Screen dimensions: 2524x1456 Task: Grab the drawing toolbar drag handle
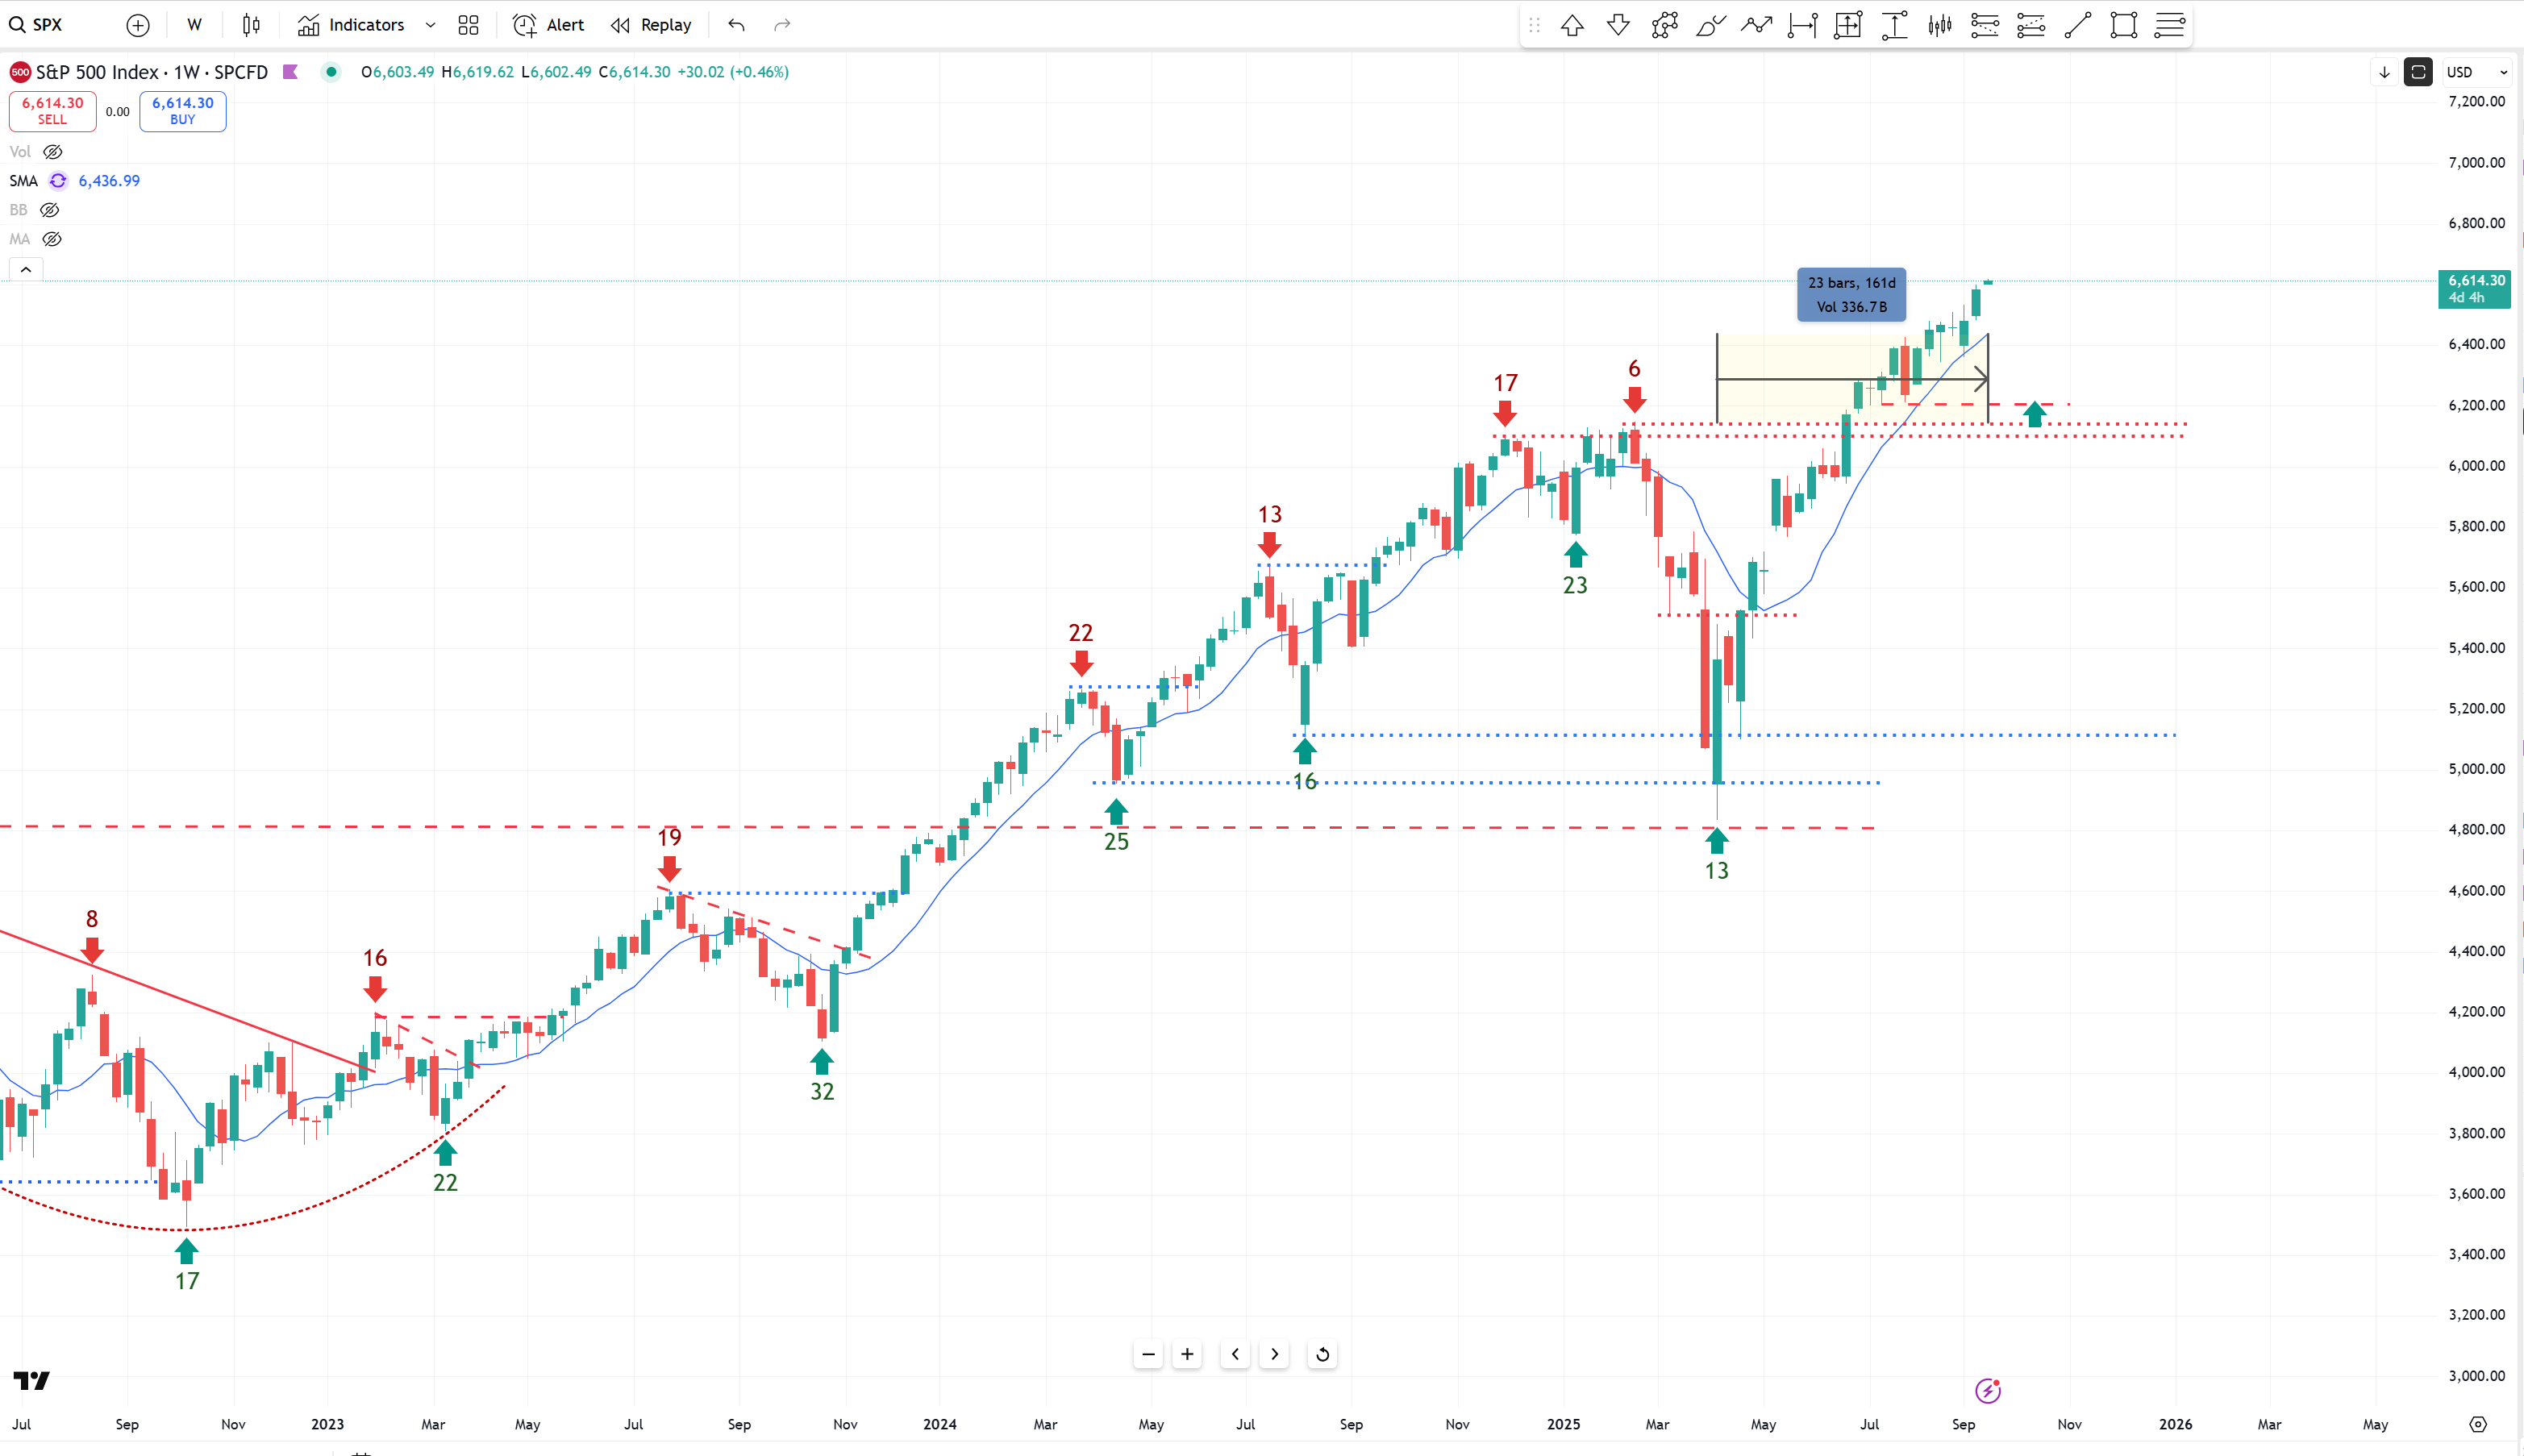tap(1534, 25)
